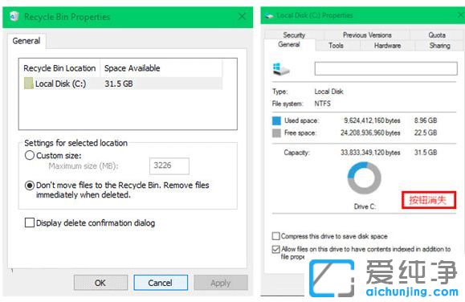This screenshot has height=302, width=465.
Task: Click the 33,833,349,120 bytes capacity value
Action: click(x=370, y=153)
